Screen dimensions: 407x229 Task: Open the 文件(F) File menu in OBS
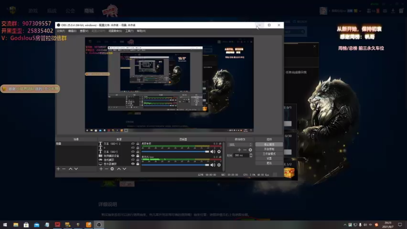[x=61, y=31]
